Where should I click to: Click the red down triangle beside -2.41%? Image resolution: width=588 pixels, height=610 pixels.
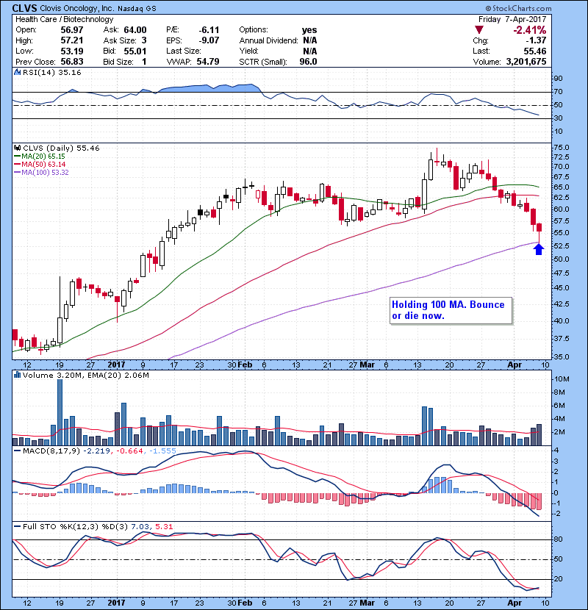479,30
